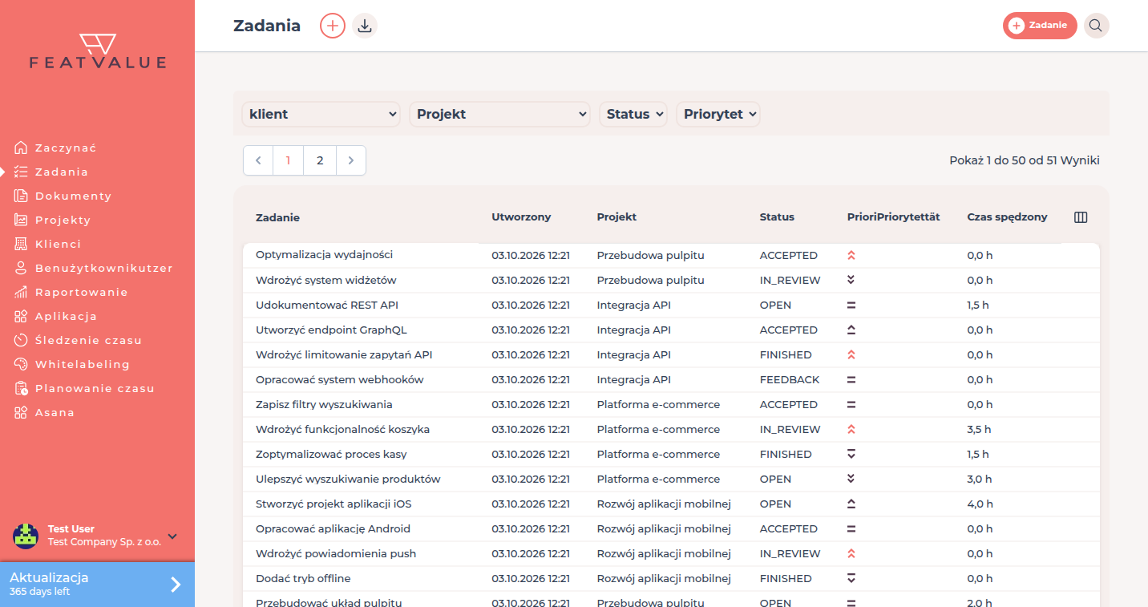
Task: Open Zadania in the sidebar menu
Action: coord(62,172)
